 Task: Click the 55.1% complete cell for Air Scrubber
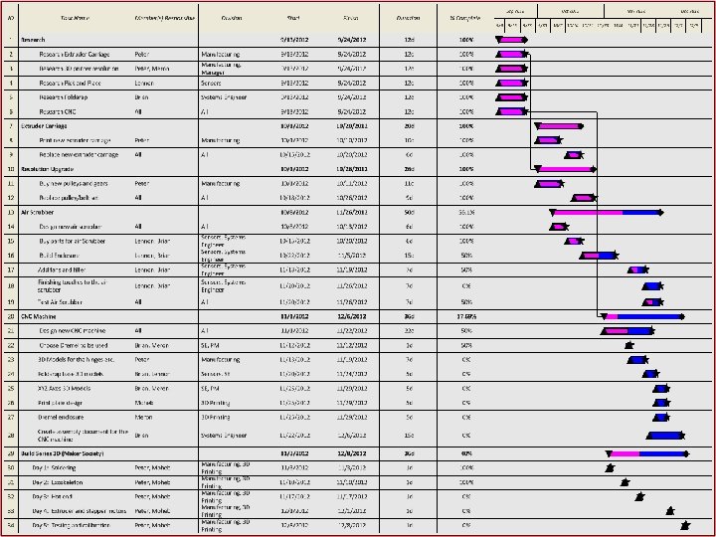point(465,213)
